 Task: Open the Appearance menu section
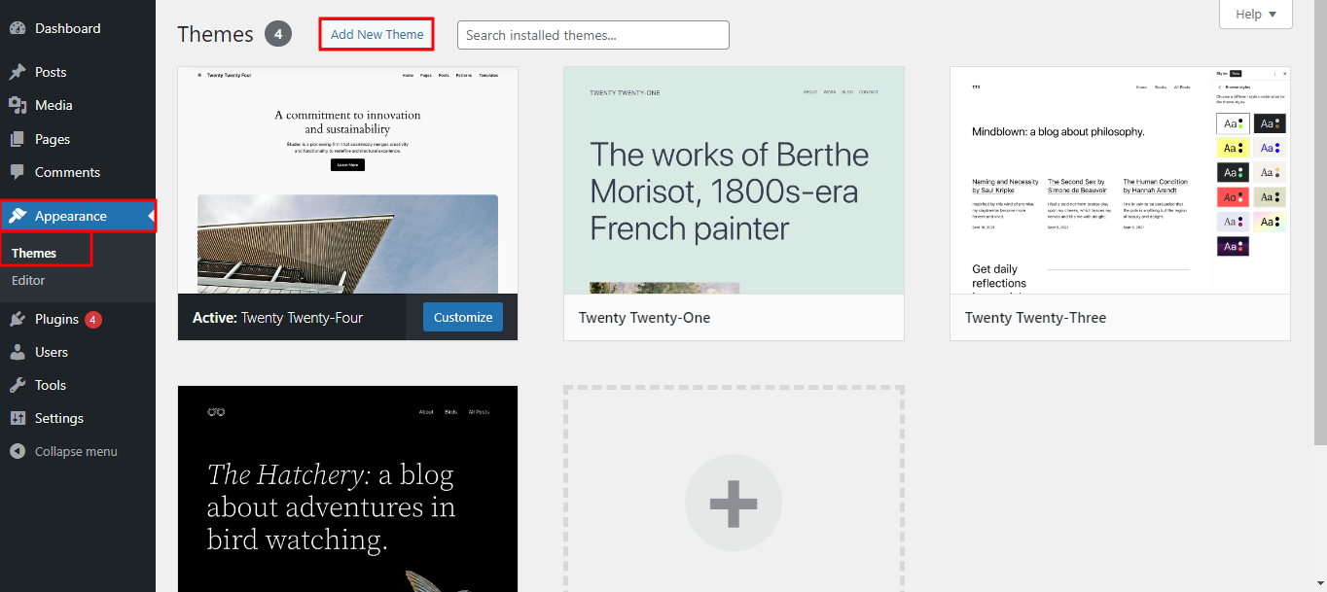pyautogui.click(x=70, y=216)
